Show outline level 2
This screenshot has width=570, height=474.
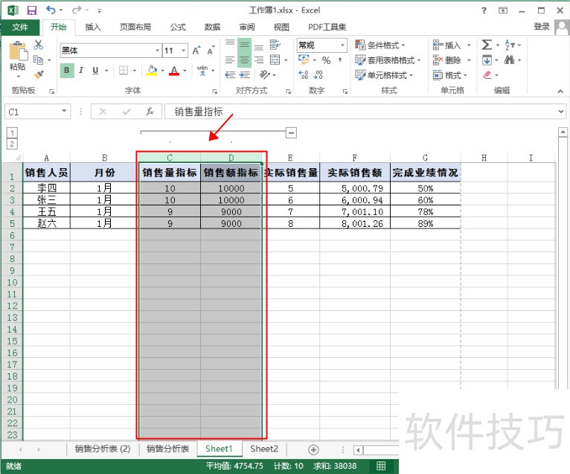click(x=12, y=144)
